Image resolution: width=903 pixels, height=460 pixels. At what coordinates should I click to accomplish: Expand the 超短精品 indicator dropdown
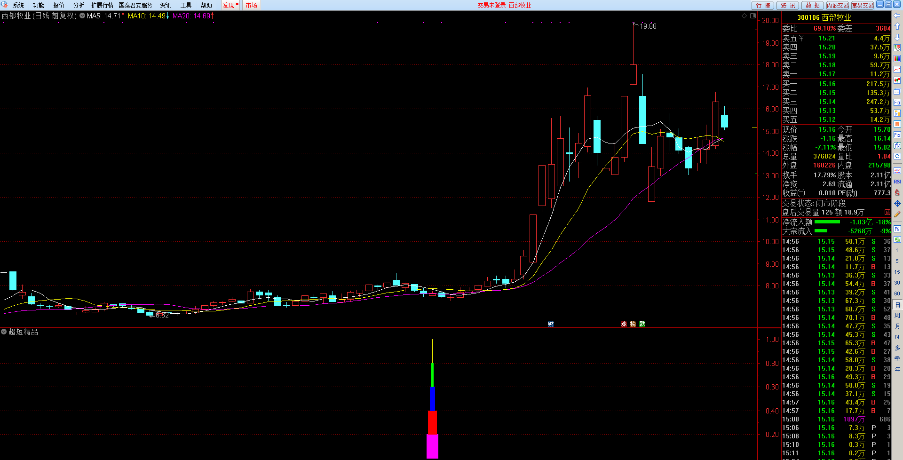point(4,332)
